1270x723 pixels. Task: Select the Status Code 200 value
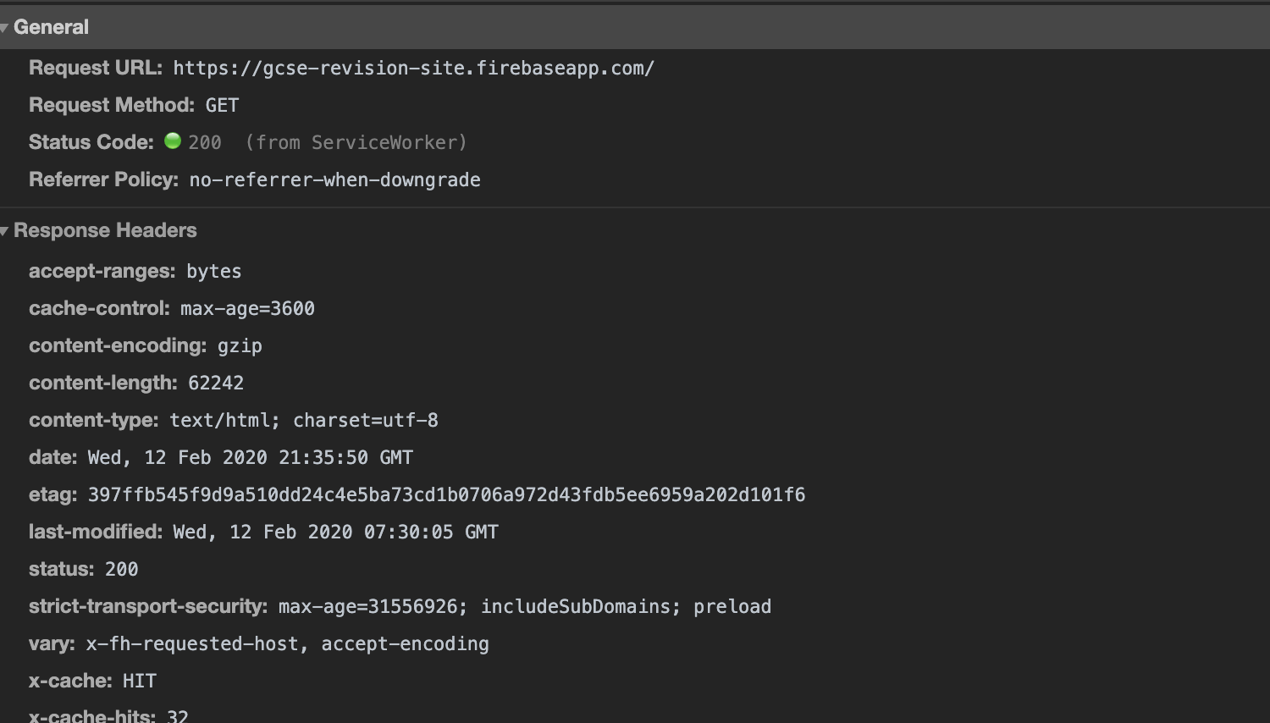[x=204, y=142]
